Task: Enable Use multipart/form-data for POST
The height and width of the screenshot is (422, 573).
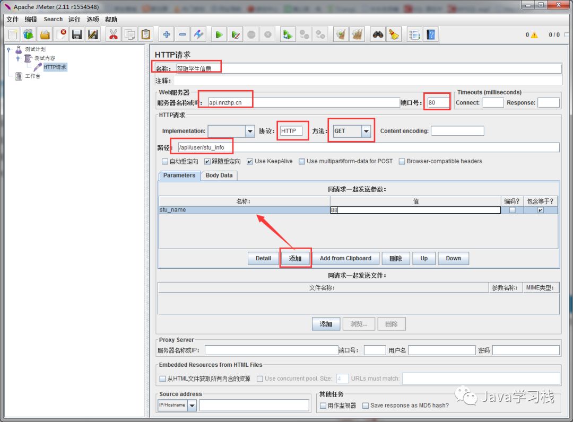Action: 302,161
